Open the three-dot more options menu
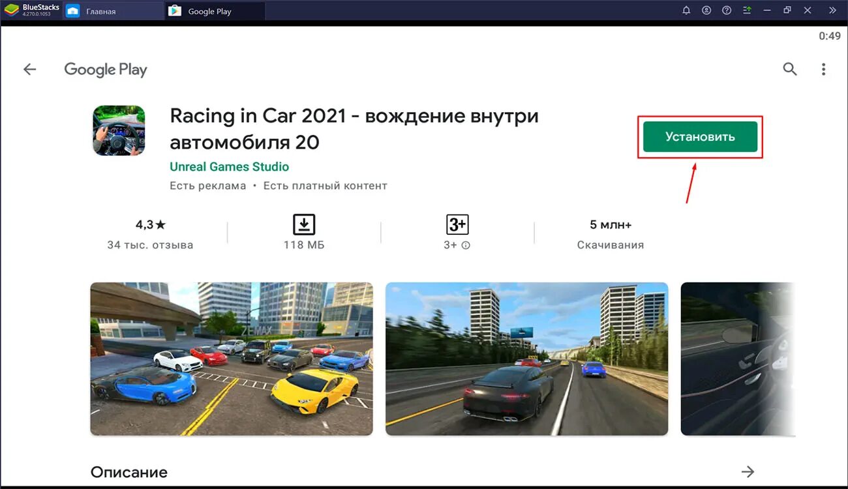The height and width of the screenshot is (489, 848). coord(824,69)
